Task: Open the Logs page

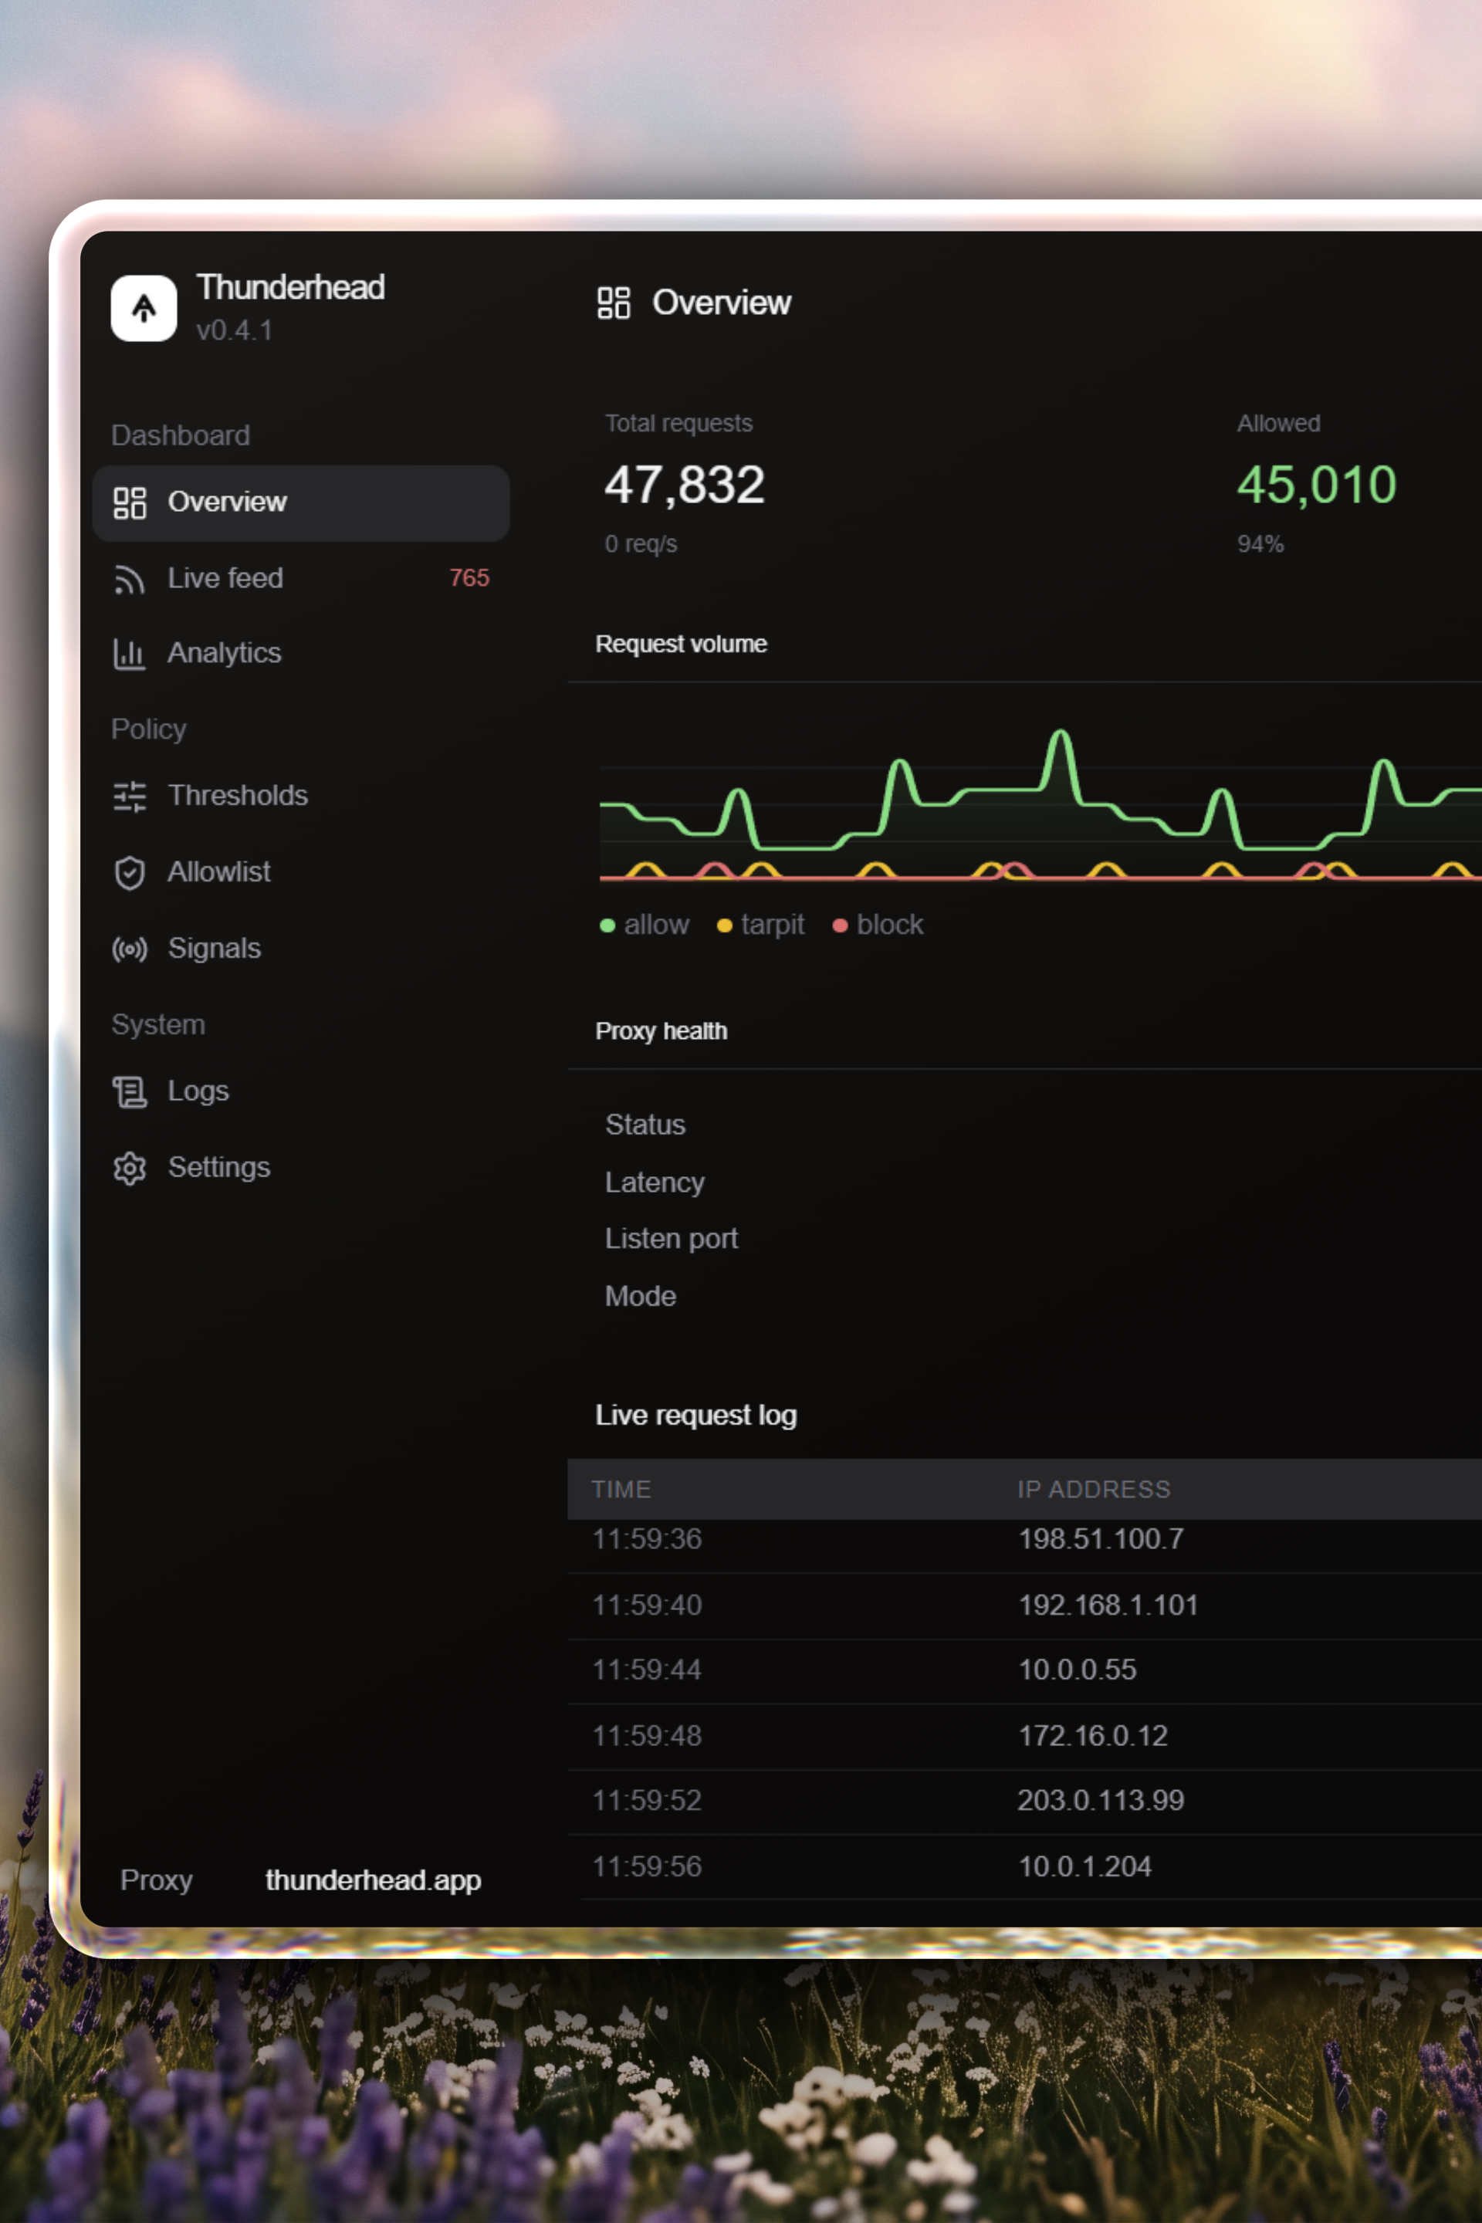Action: [300, 1091]
